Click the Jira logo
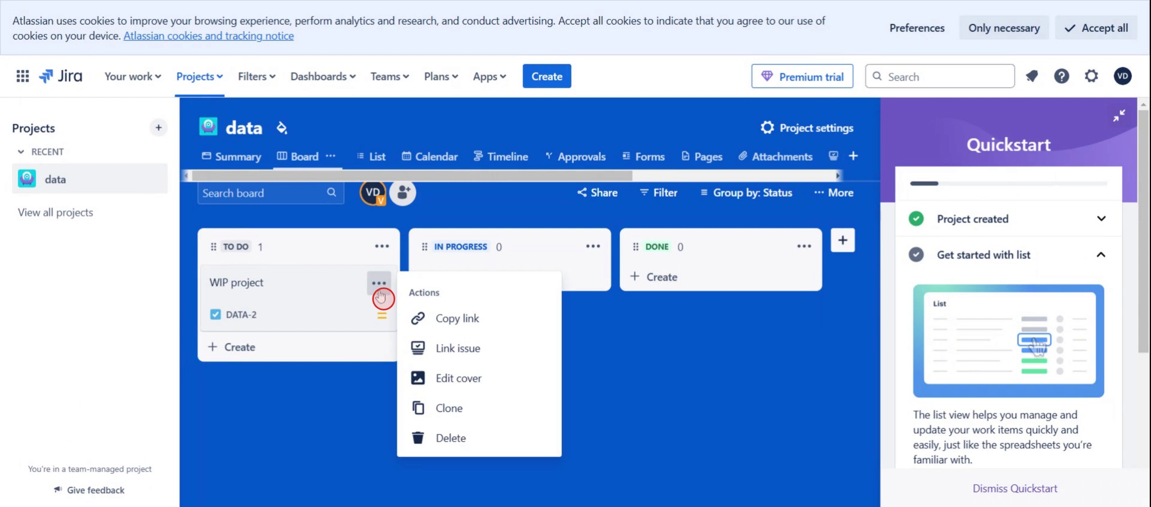This screenshot has height=507, width=1151. coord(61,76)
